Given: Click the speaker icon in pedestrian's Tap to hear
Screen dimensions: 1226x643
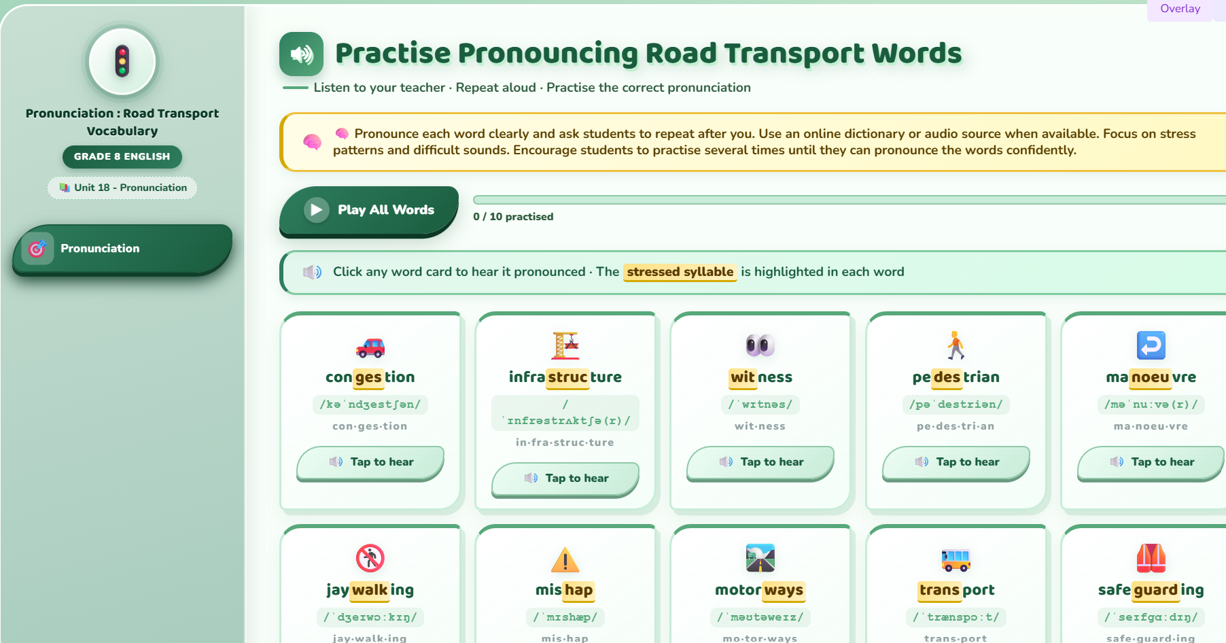Looking at the screenshot, I should tap(922, 462).
